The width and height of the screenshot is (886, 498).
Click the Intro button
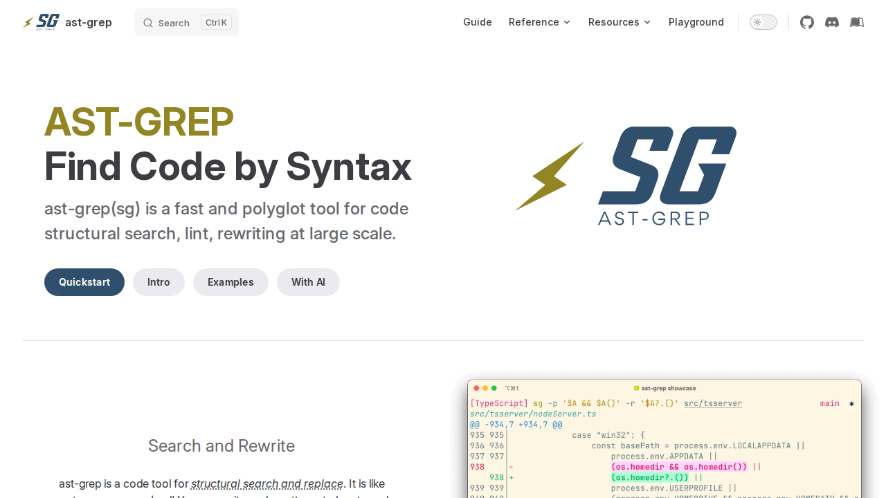(159, 282)
